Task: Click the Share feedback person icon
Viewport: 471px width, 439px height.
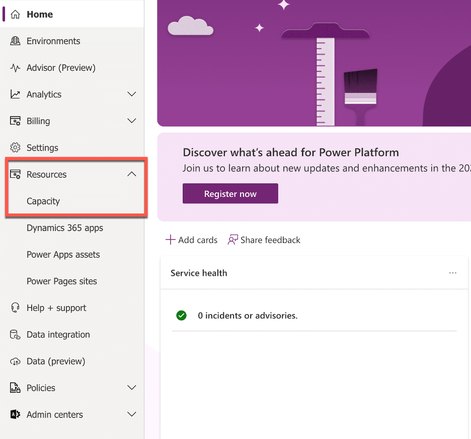Action: 233,240
